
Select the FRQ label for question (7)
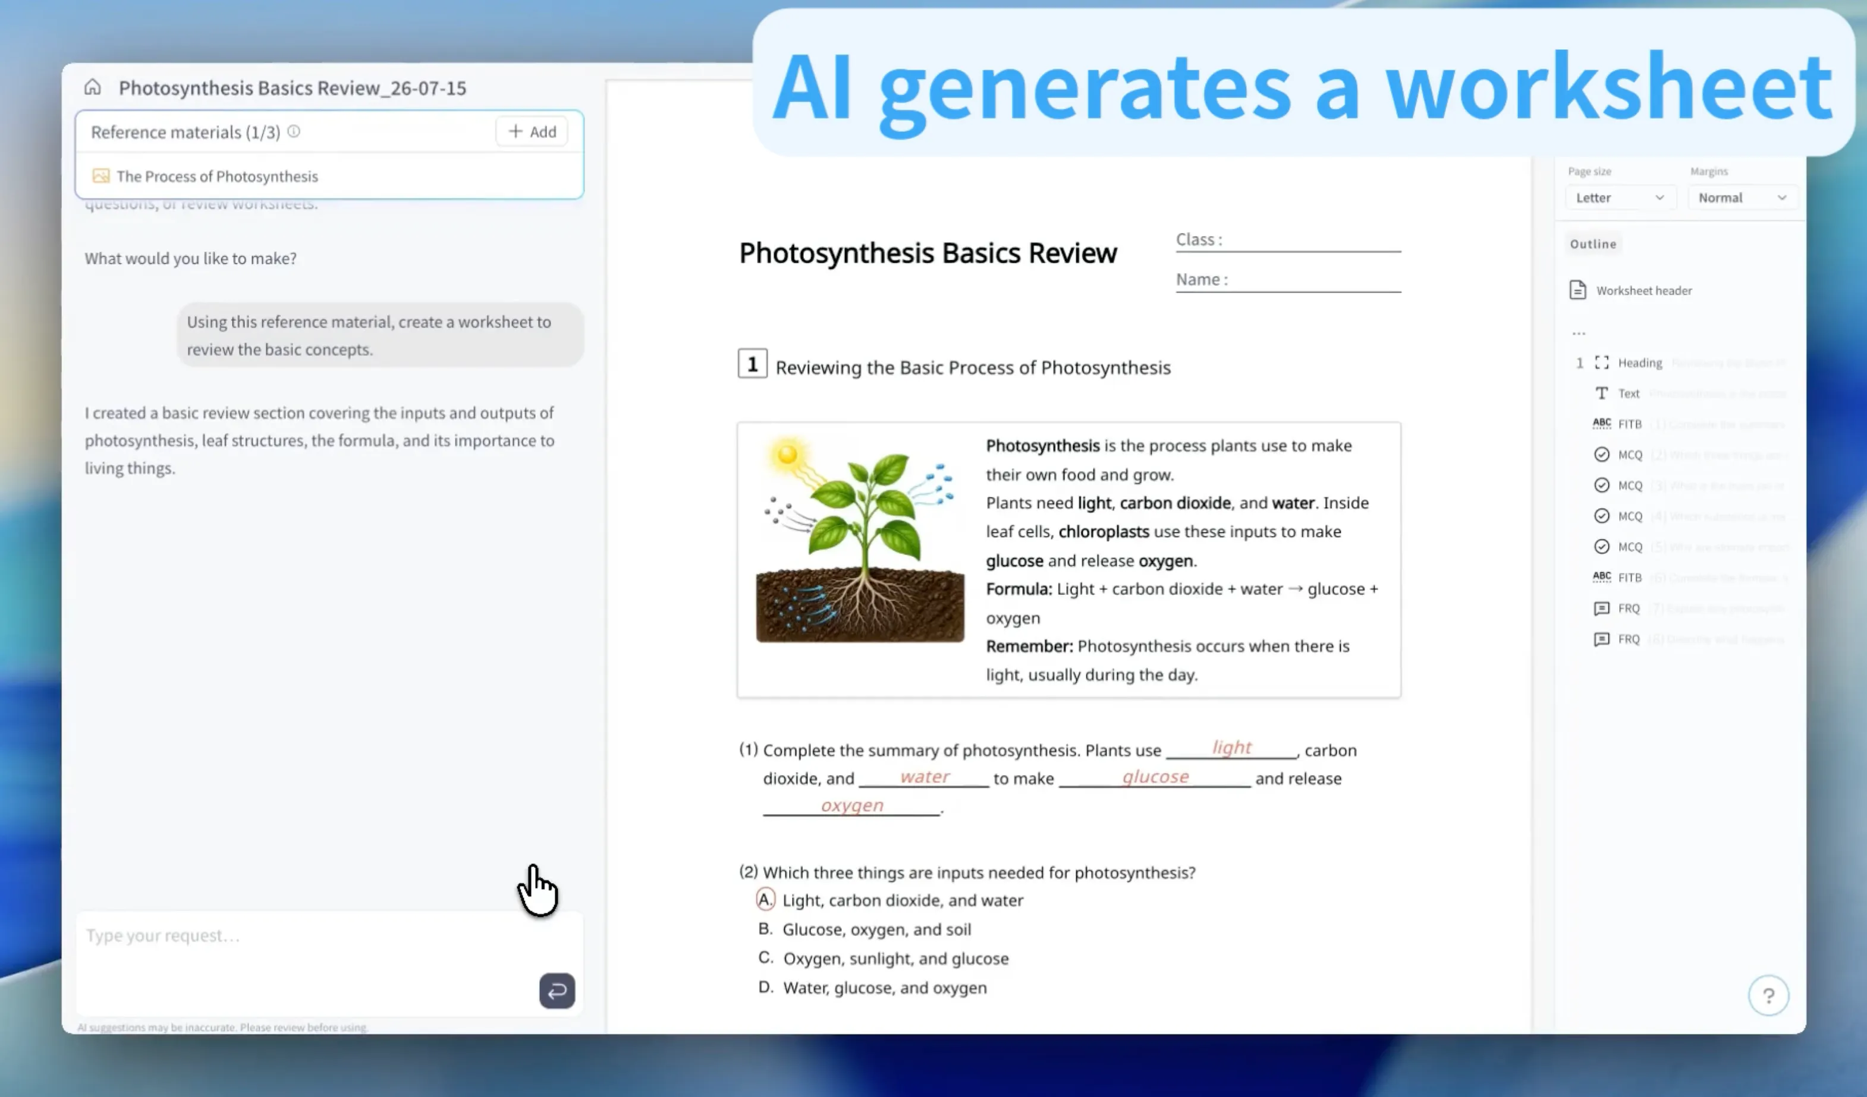(x=1629, y=609)
